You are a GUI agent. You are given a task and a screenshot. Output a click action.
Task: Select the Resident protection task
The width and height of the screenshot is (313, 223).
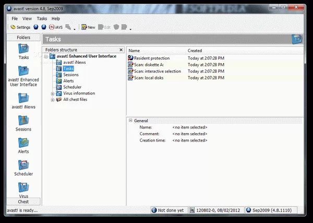152,58
